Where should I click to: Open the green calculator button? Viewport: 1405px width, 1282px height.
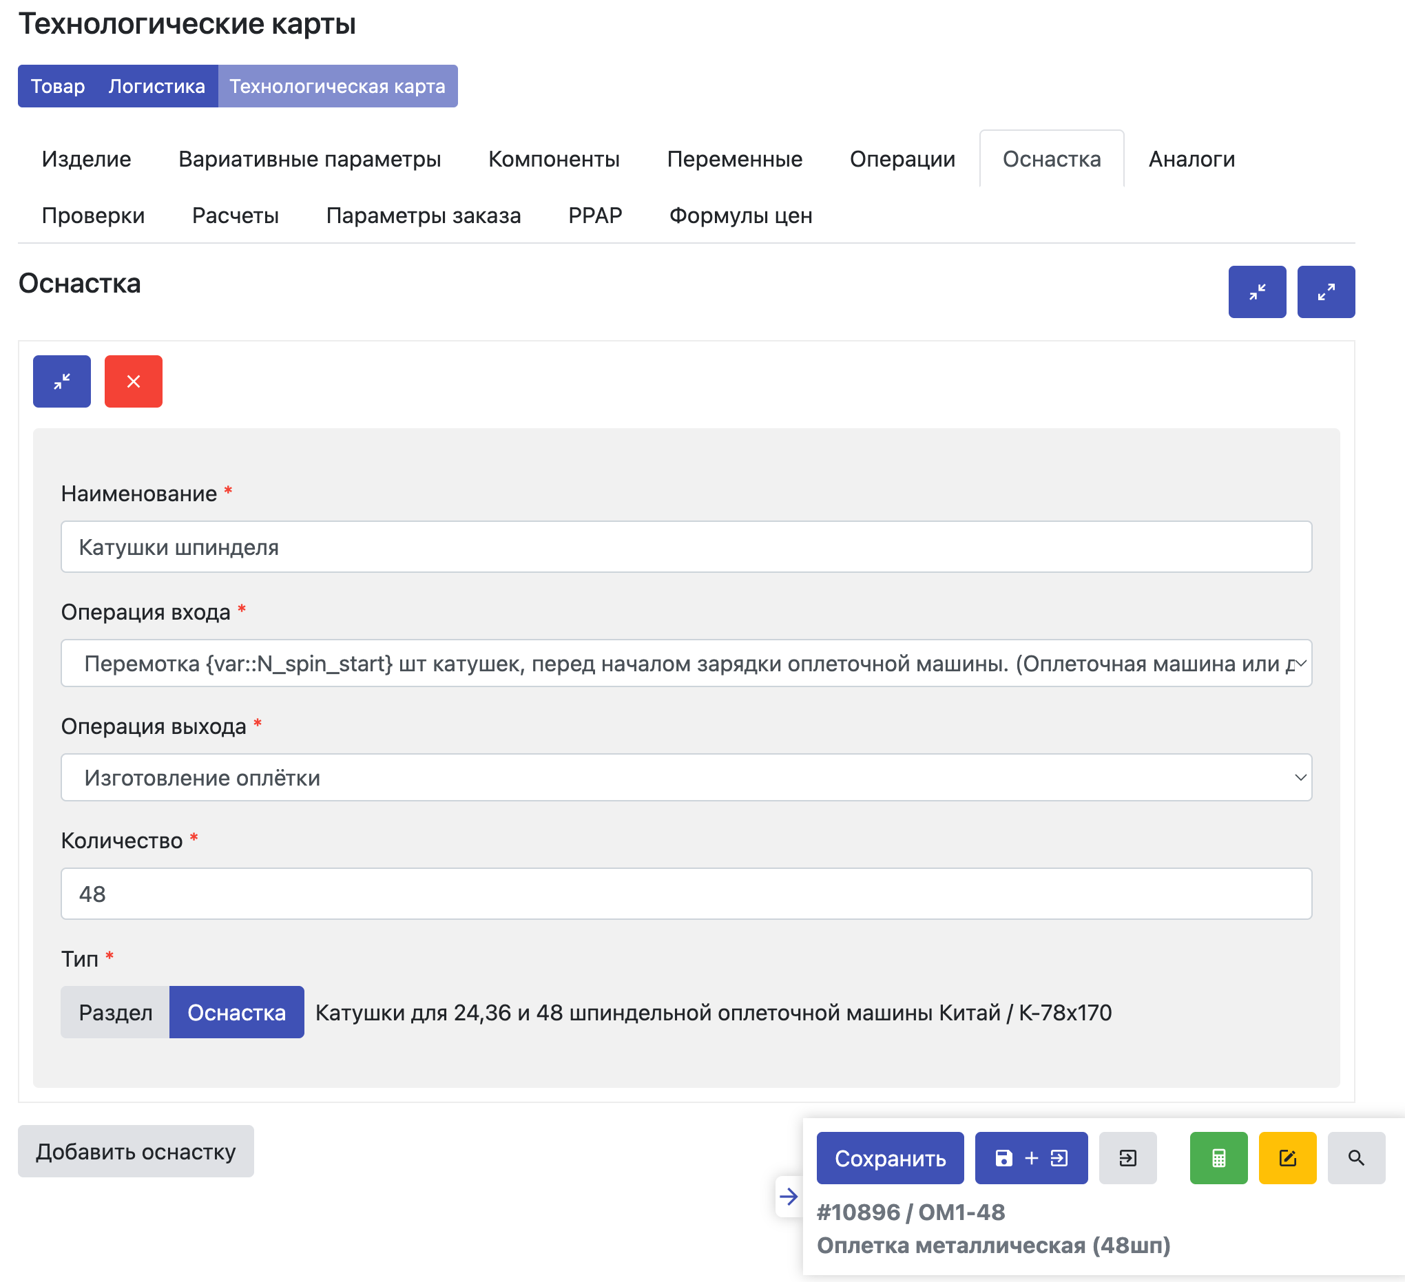1218,1158
